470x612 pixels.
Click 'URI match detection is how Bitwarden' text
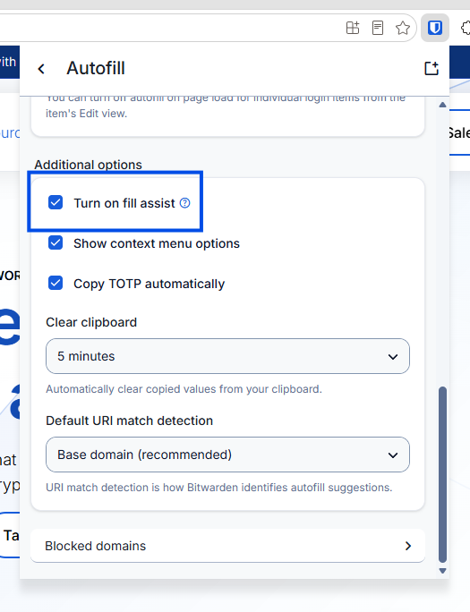(x=219, y=488)
